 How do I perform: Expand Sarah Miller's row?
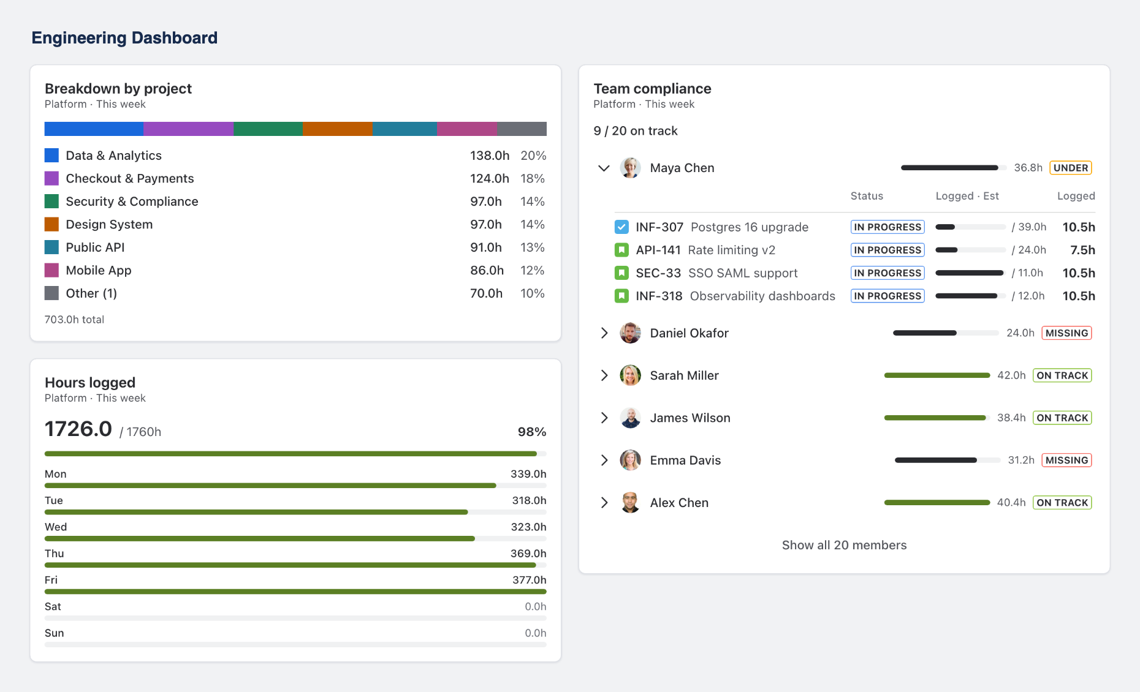pos(604,375)
